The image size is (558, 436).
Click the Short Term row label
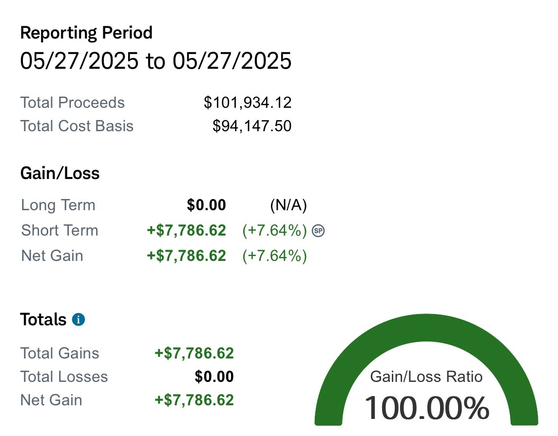click(x=60, y=231)
